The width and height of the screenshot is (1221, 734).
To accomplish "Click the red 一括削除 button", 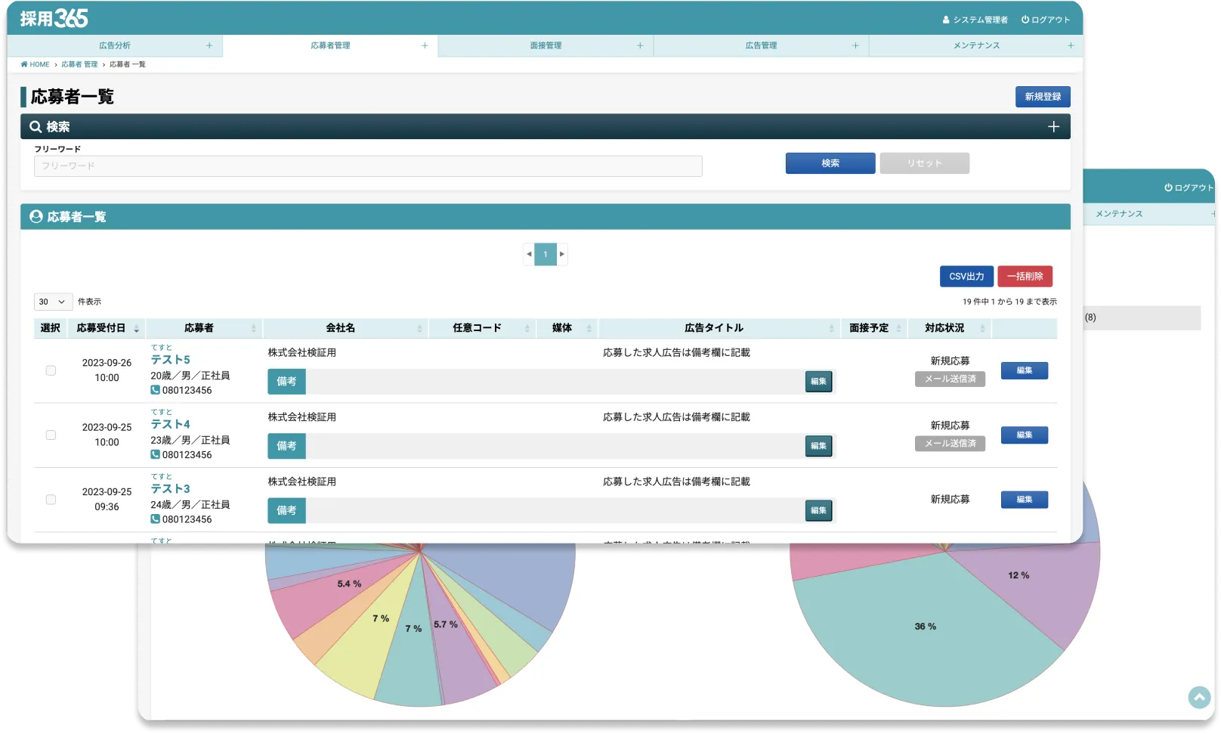I will point(1025,277).
